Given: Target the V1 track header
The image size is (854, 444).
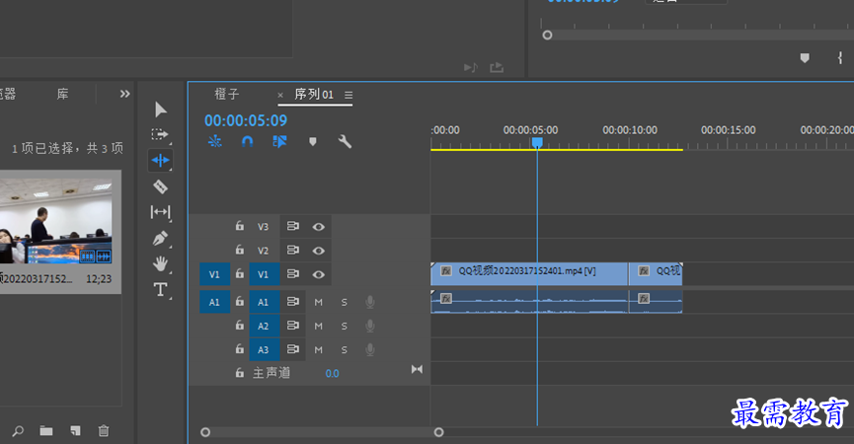Looking at the screenshot, I should (x=265, y=274).
